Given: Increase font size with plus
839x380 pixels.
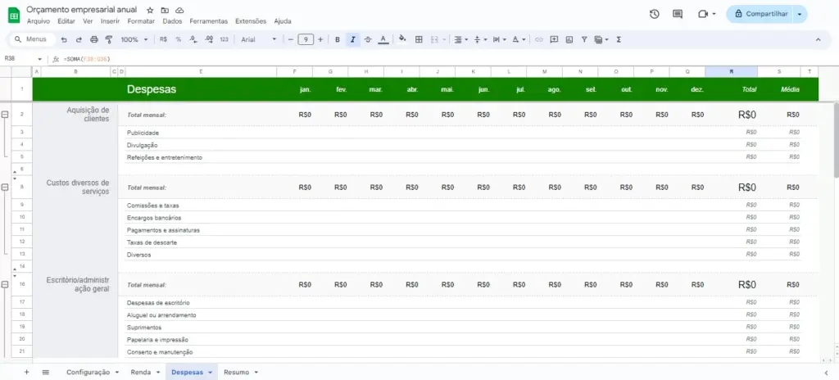Looking at the screenshot, I should click(320, 39).
